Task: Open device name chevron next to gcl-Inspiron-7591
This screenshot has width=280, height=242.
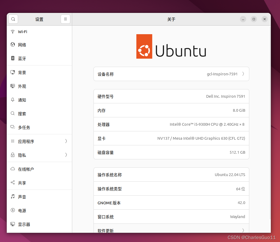Action: click(x=243, y=74)
